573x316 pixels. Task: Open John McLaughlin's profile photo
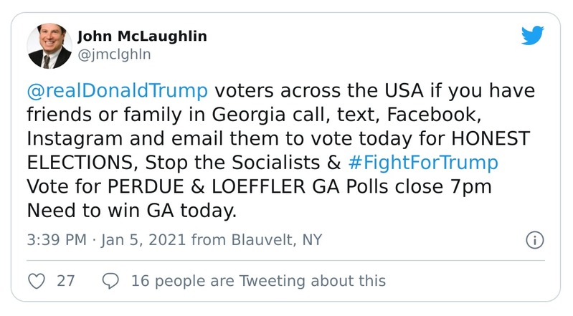[49, 47]
